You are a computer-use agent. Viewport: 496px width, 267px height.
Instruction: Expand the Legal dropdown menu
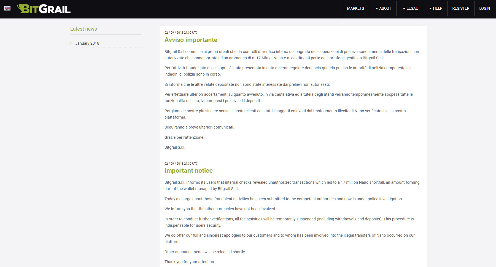(x=410, y=8)
